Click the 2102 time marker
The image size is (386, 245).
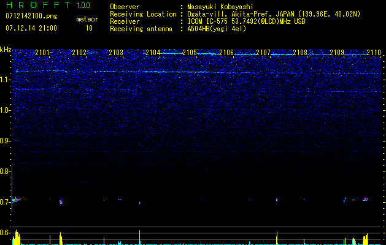[x=79, y=52]
